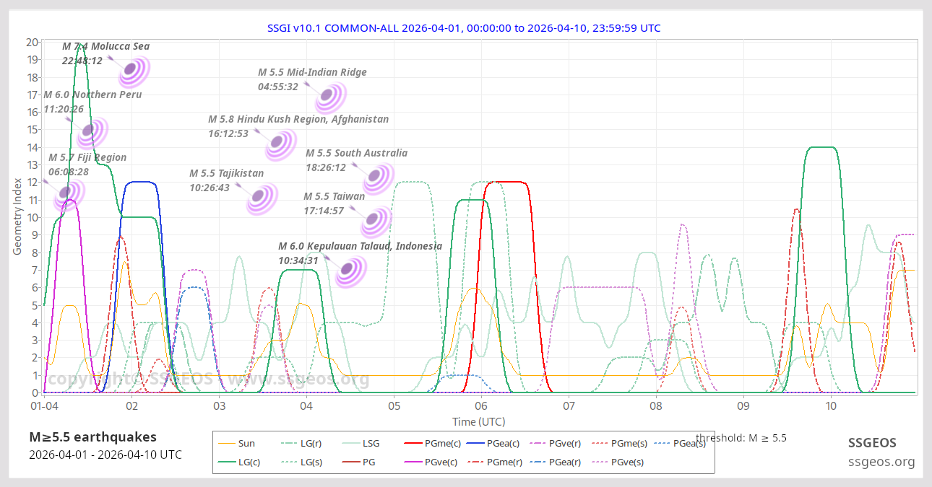Click the Kepulauan Talaud Indonesia earthquake marker
The image size is (932, 487).
350,271
